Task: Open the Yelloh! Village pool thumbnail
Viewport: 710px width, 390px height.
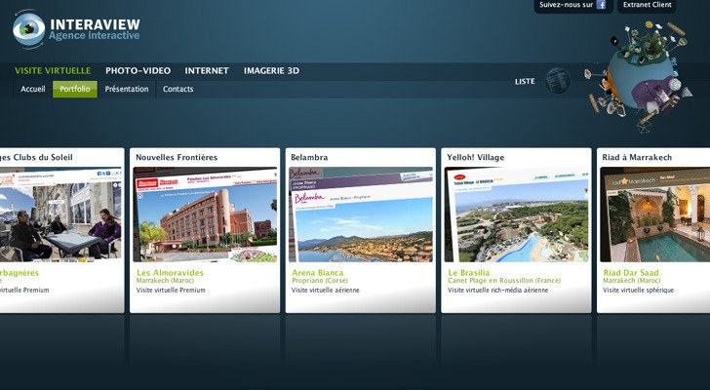Action: pyautogui.click(x=516, y=214)
